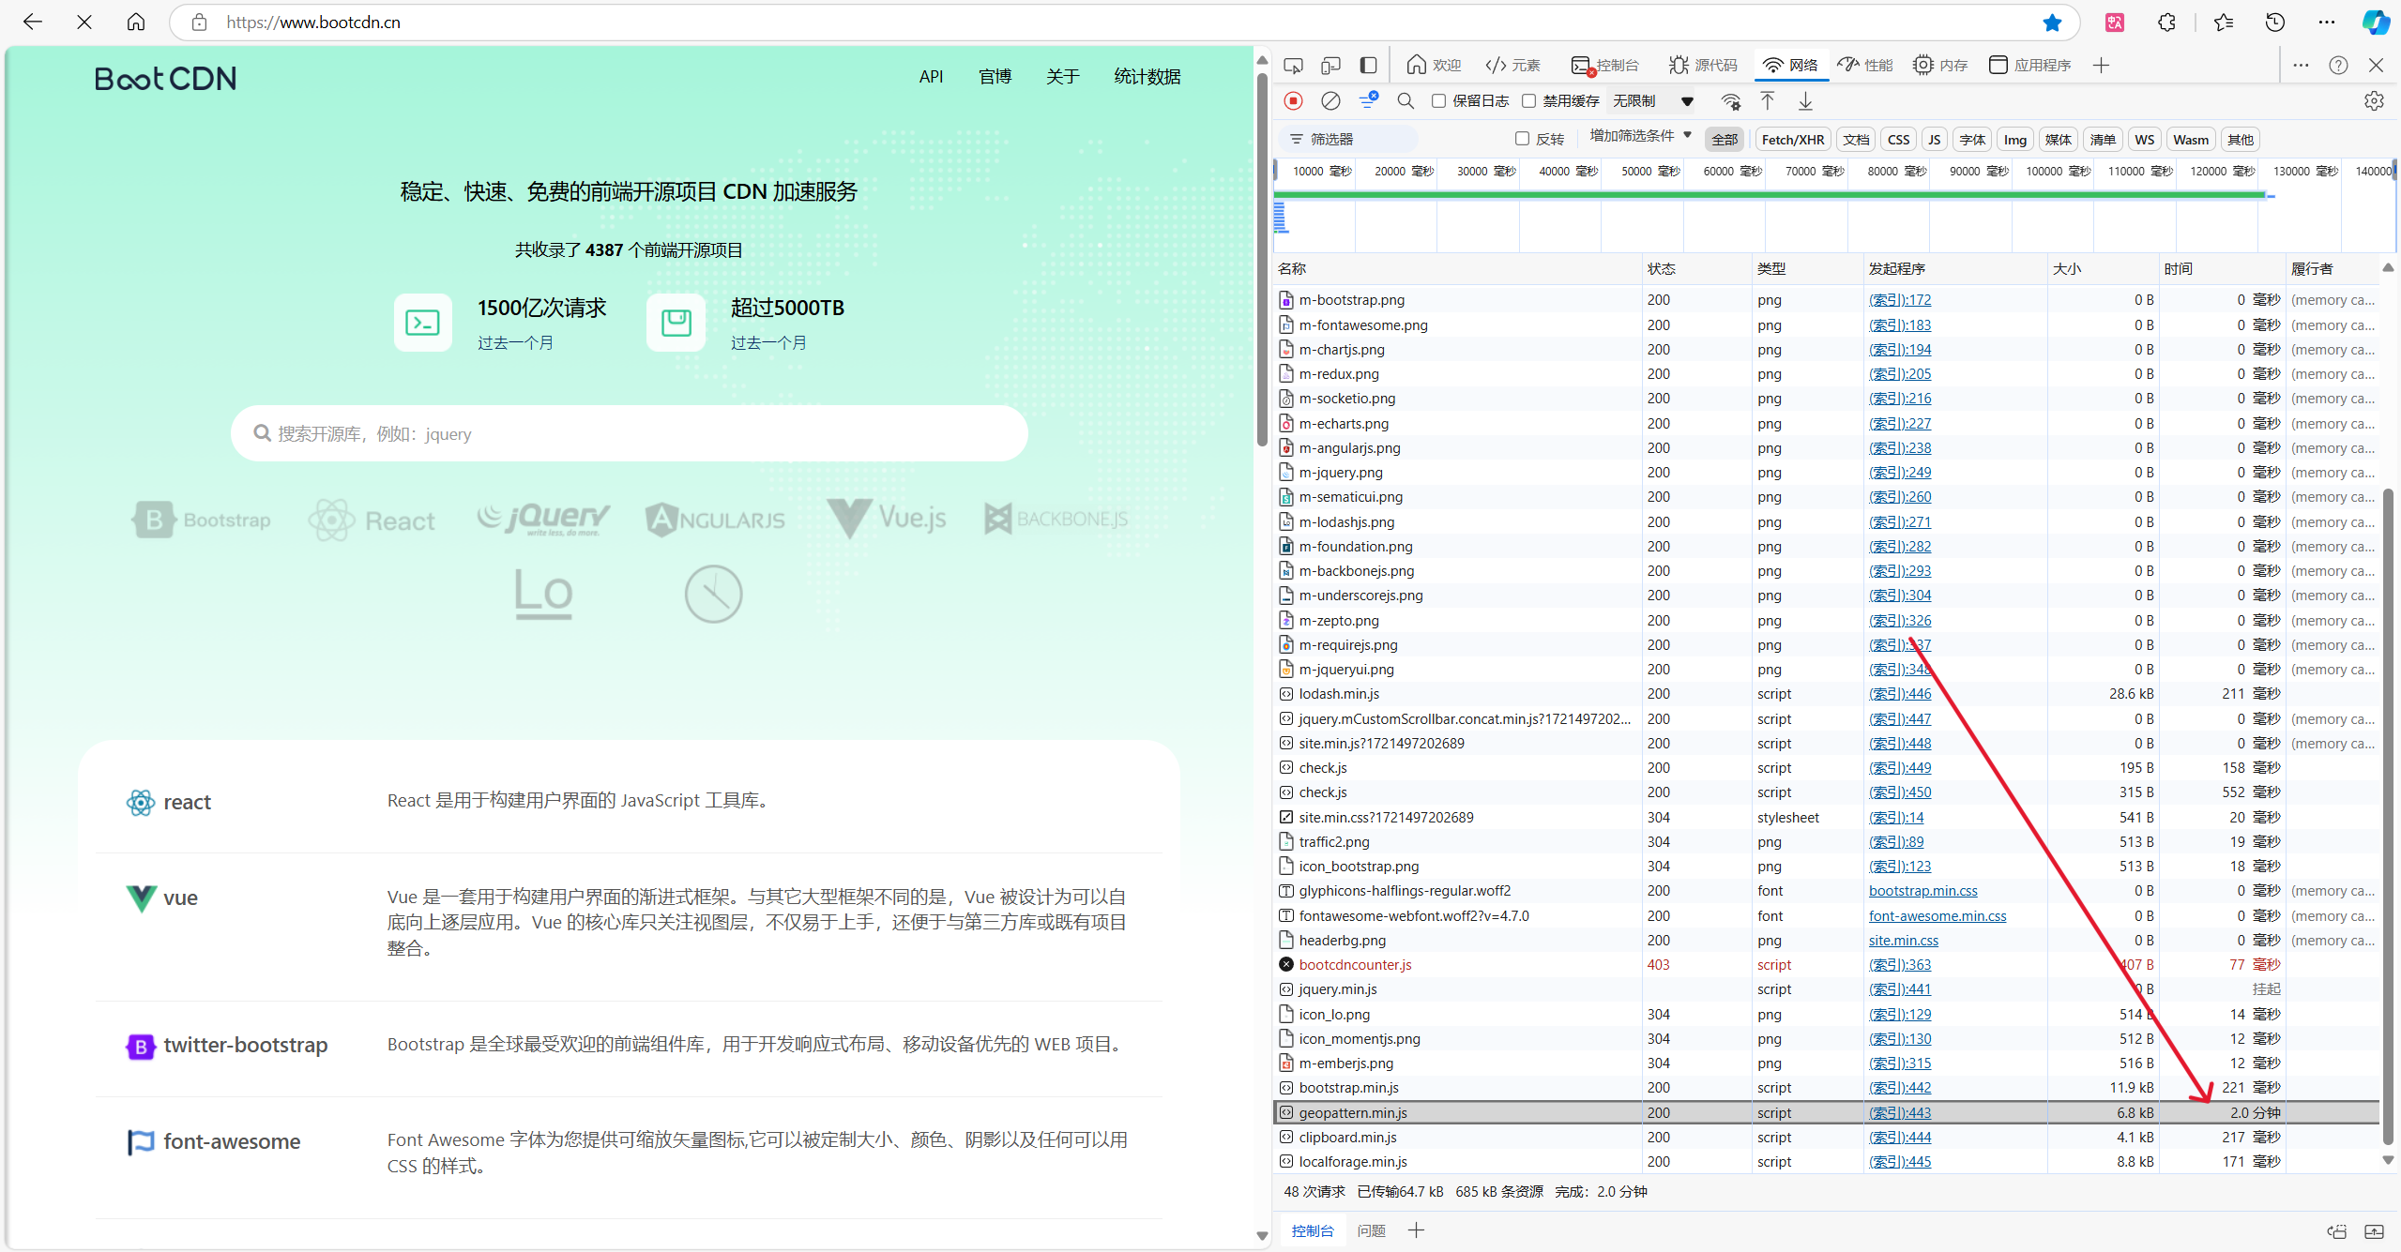Open the 问题 drawer tab

1371,1230
